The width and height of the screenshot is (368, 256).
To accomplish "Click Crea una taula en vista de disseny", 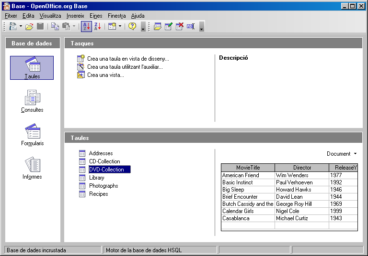I will (128, 59).
